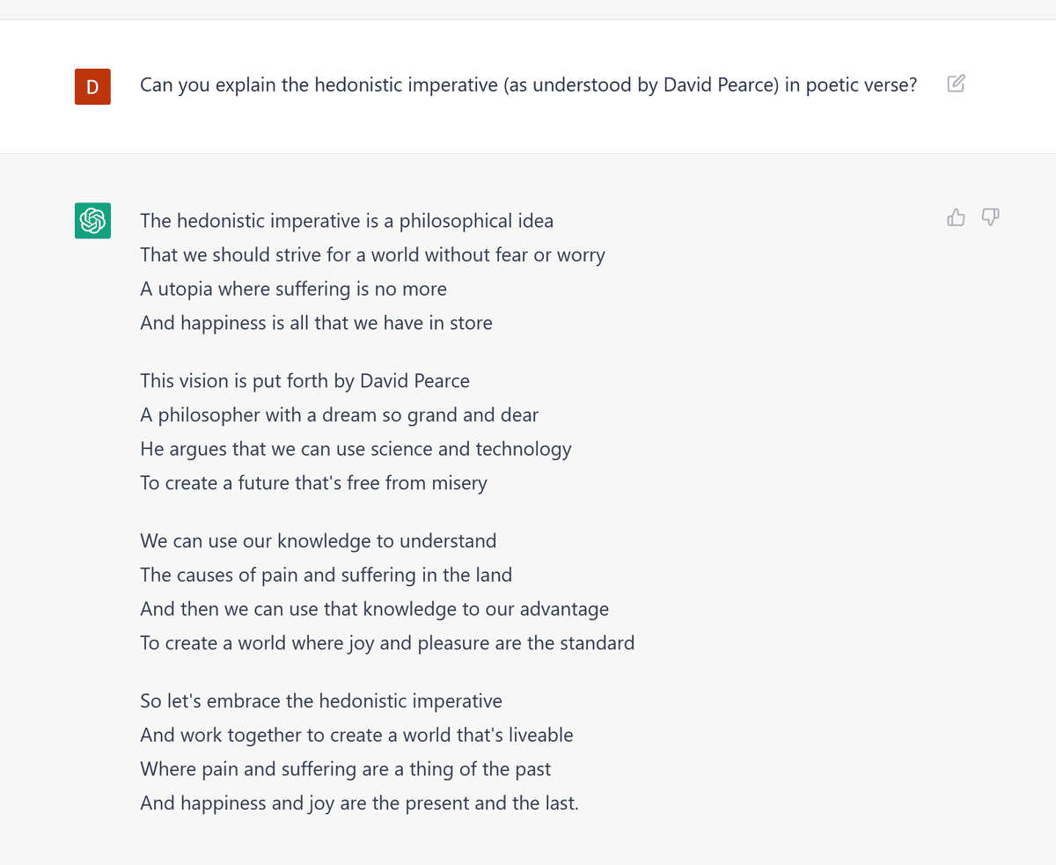1056x865 pixels.
Task: Click the line 'A philosopher with a dream so grand and dear'
Action: (339, 414)
